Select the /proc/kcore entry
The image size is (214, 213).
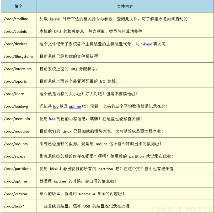tap(14, 94)
